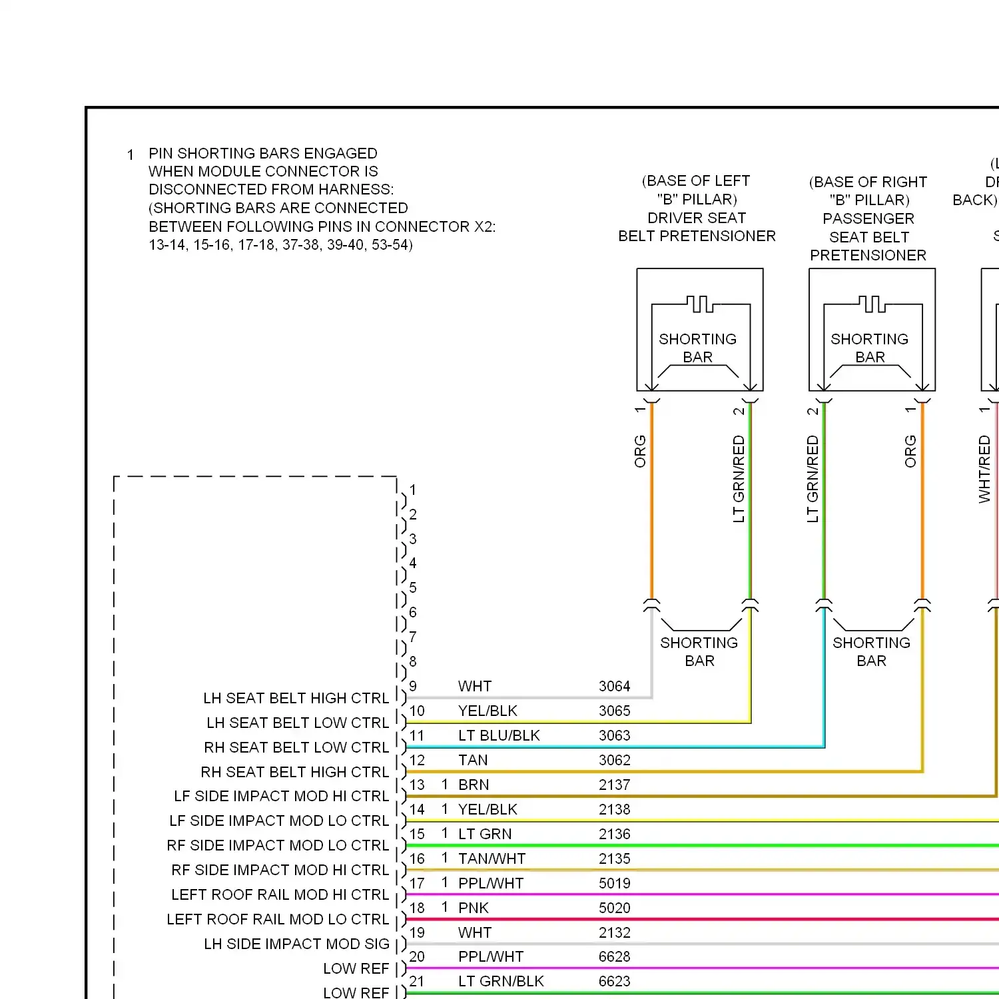Click circuit number 2137
This screenshot has height=999, width=999.
(x=614, y=785)
